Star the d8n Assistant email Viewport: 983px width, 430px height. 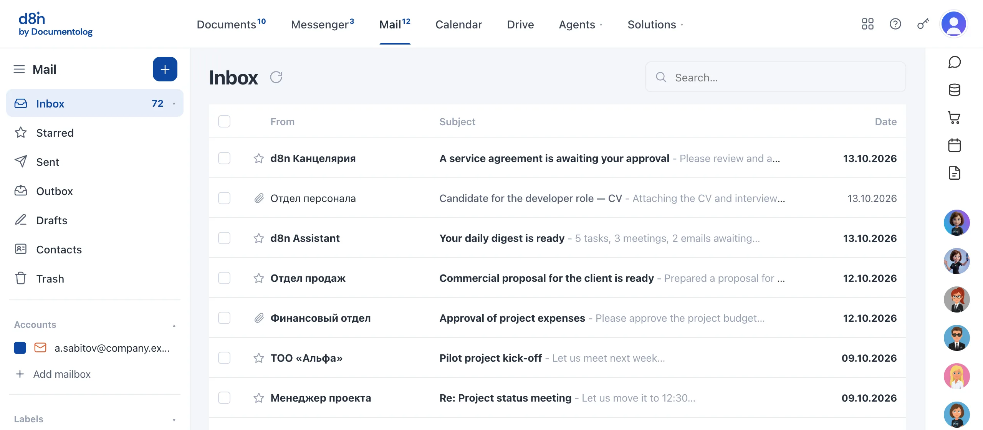coord(259,238)
